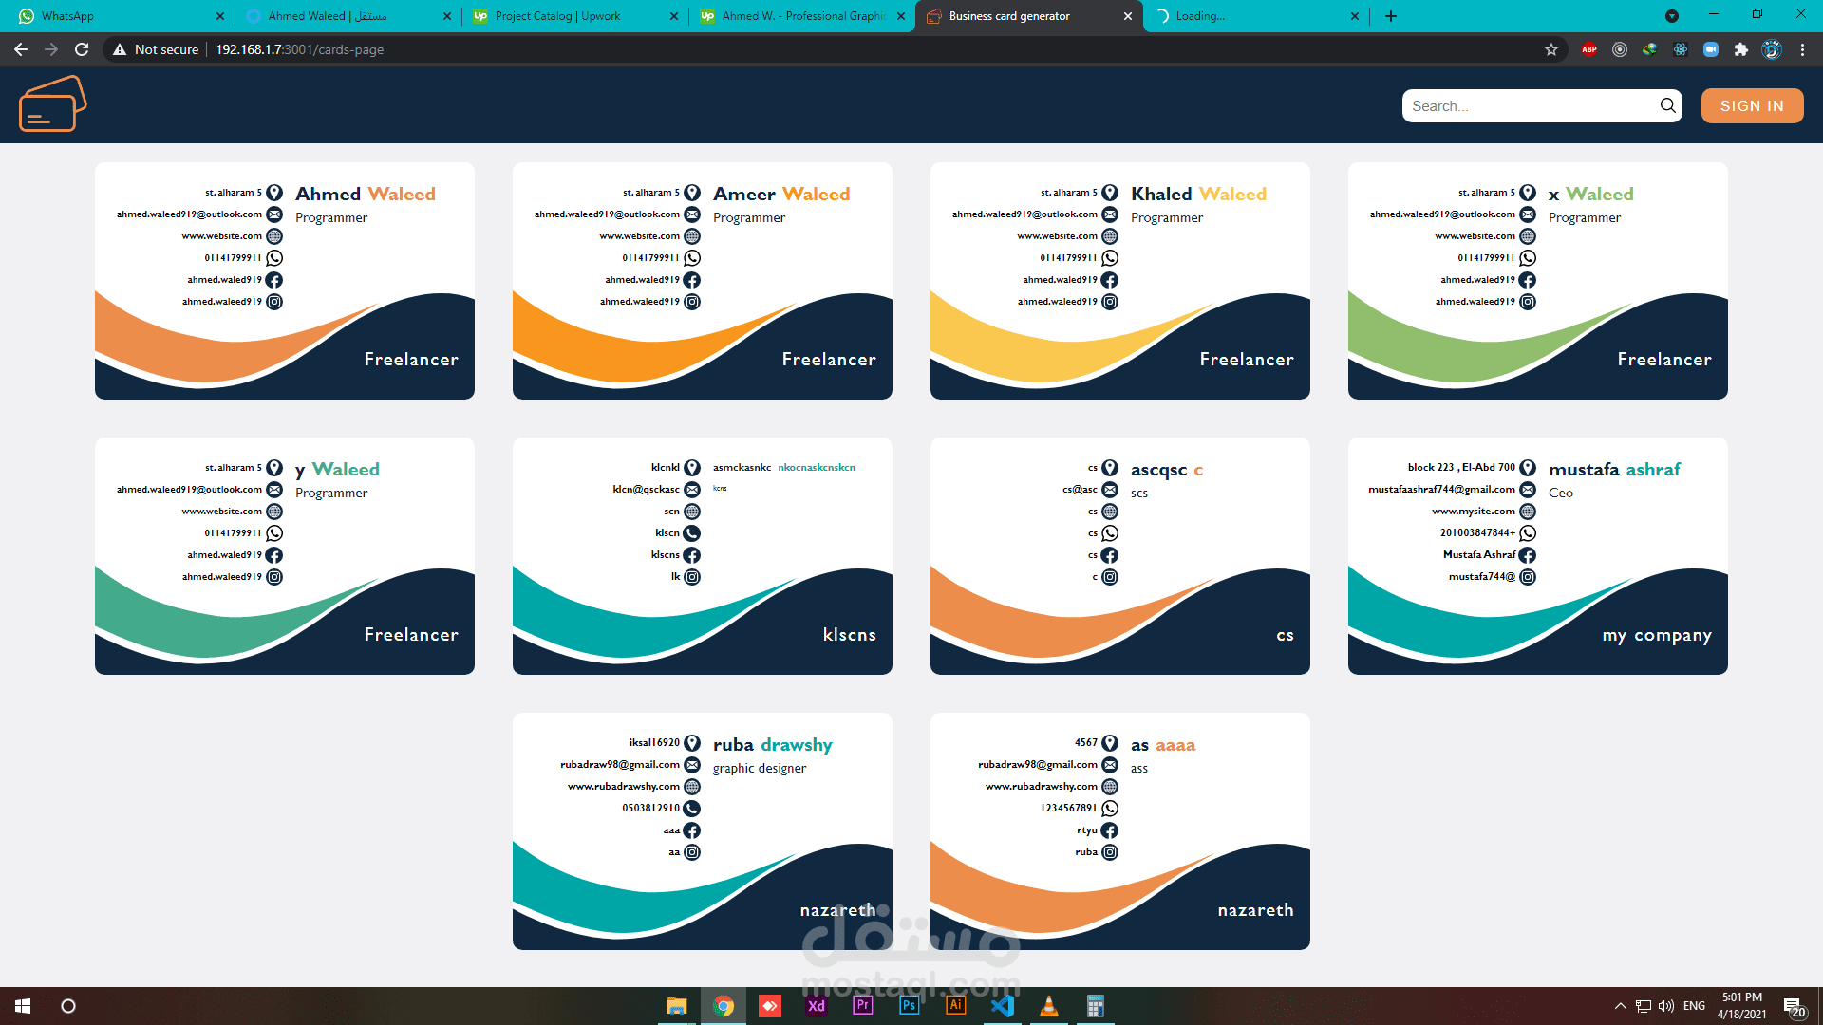Open Chrome's three-dot menu
This screenshot has width=1823, height=1025.
[x=1802, y=49]
